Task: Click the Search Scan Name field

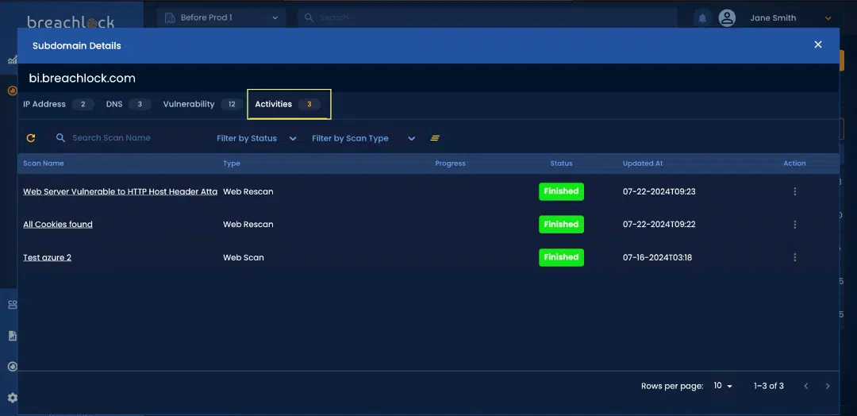Action: tap(112, 138)
